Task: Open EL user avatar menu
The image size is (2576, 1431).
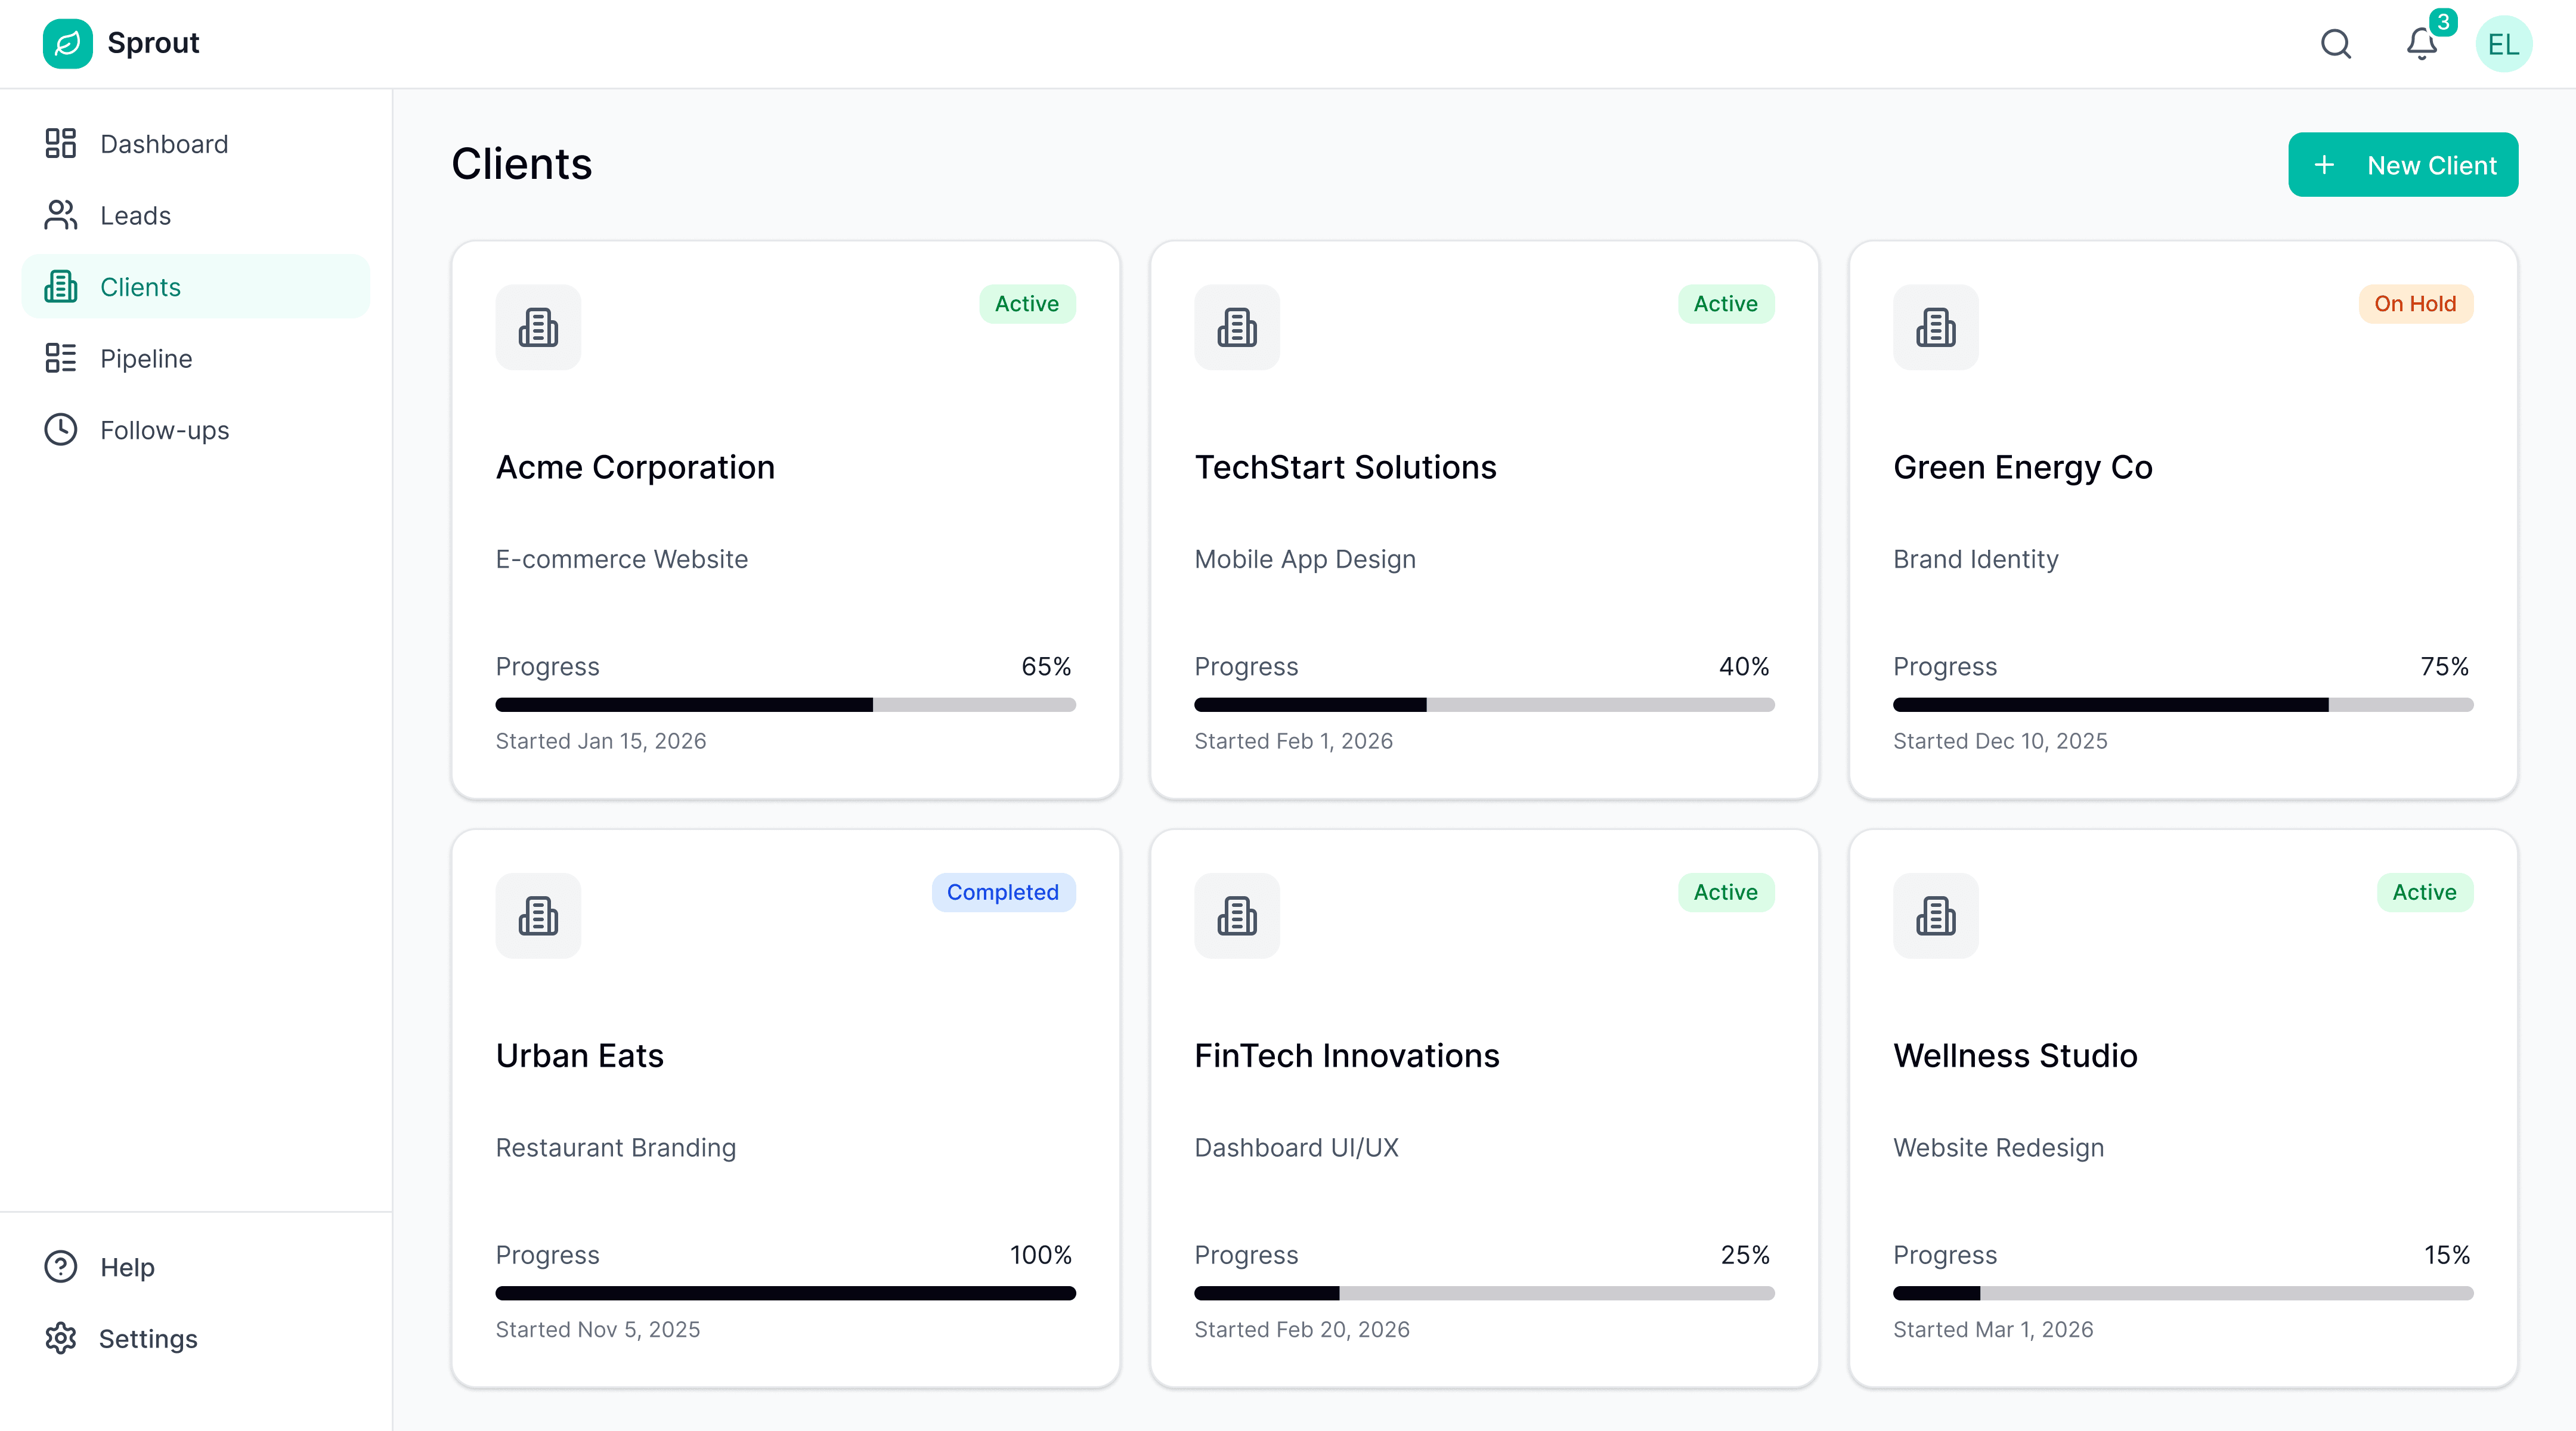Action: tap(2503, 44)
